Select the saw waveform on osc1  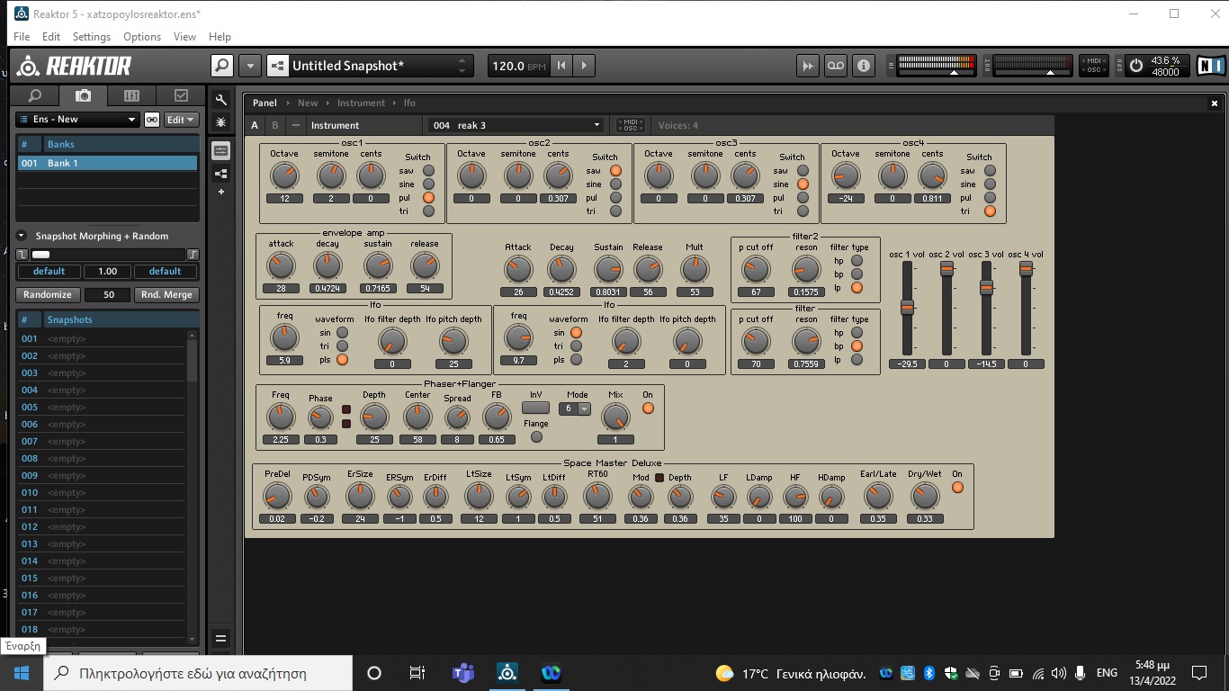(x=428, y=171)
